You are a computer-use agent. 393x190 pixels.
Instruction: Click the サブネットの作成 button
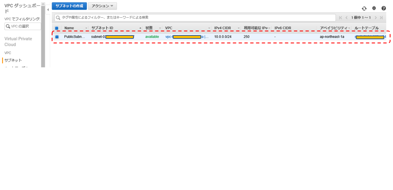(69, 6)
